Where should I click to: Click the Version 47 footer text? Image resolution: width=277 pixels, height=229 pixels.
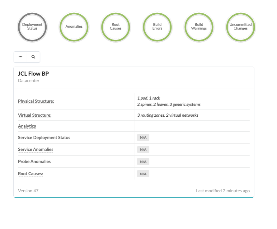pos(28,191)
